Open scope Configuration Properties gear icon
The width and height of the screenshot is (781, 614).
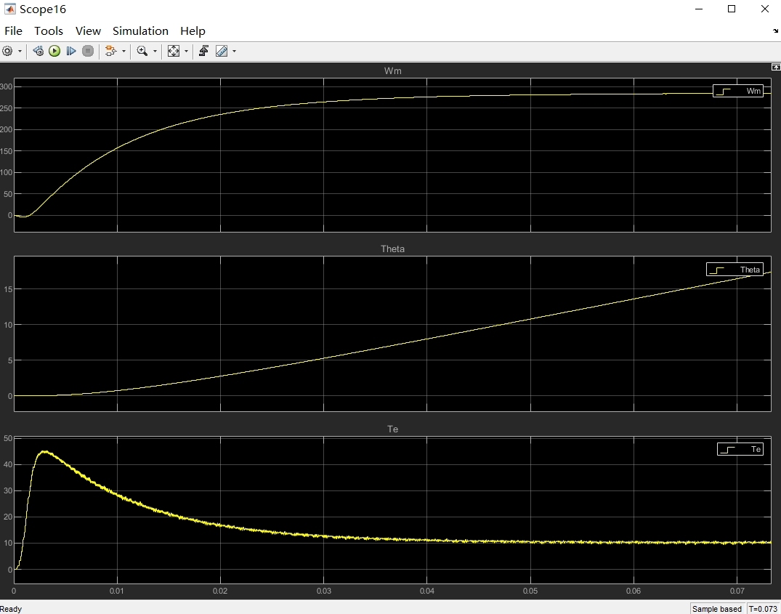(x=7, y=51)
